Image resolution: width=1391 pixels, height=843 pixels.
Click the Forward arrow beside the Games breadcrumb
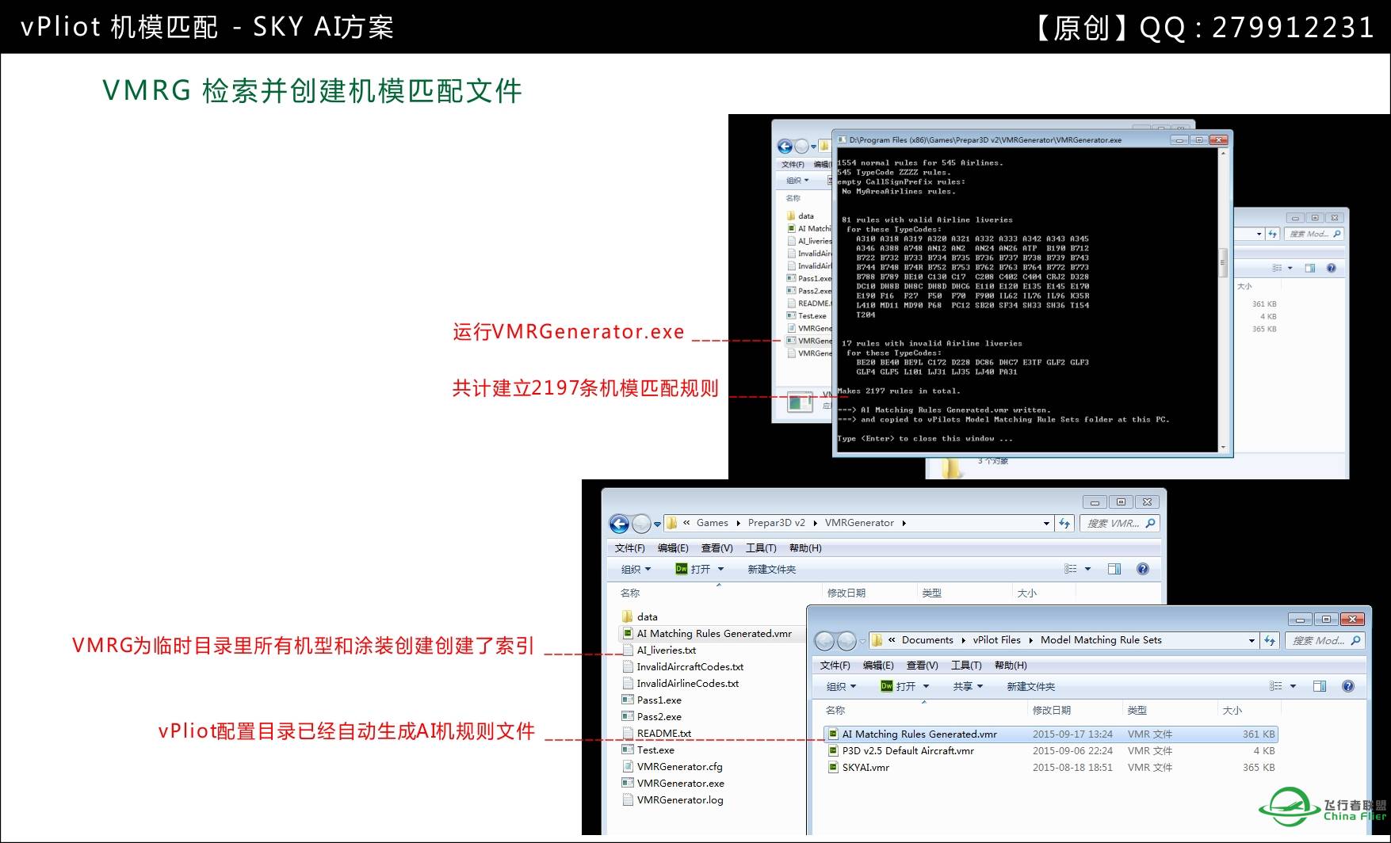[x=640, y=524]
